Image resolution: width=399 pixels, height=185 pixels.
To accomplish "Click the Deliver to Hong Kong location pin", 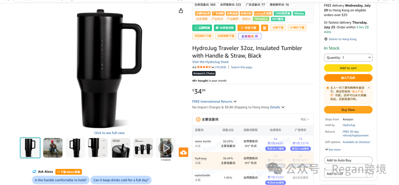I will pyautogui.click(x=326, y=39).
